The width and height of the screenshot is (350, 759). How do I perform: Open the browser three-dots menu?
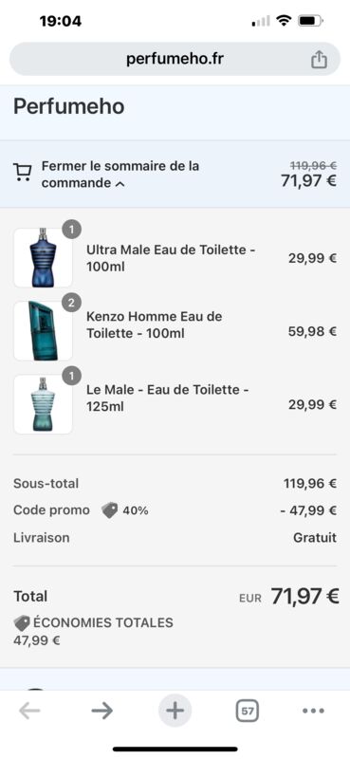(313, 711)
